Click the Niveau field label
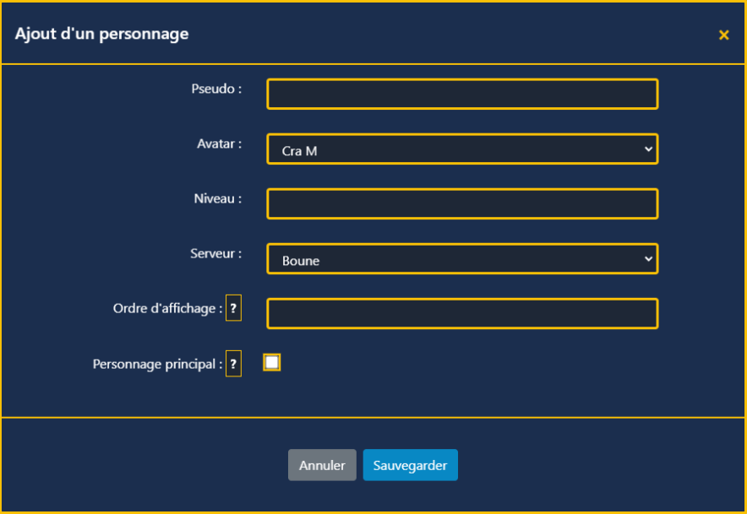Screen dimensions: 747x514 pyautogui.click(x=217, y=198)
